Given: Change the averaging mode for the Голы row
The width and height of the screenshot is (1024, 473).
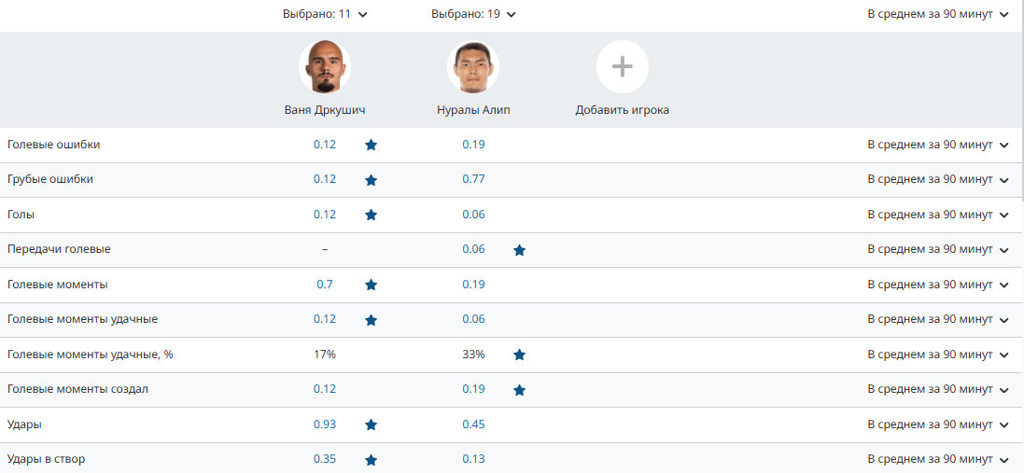Looking at the screenshot, I should coord(938,215).
